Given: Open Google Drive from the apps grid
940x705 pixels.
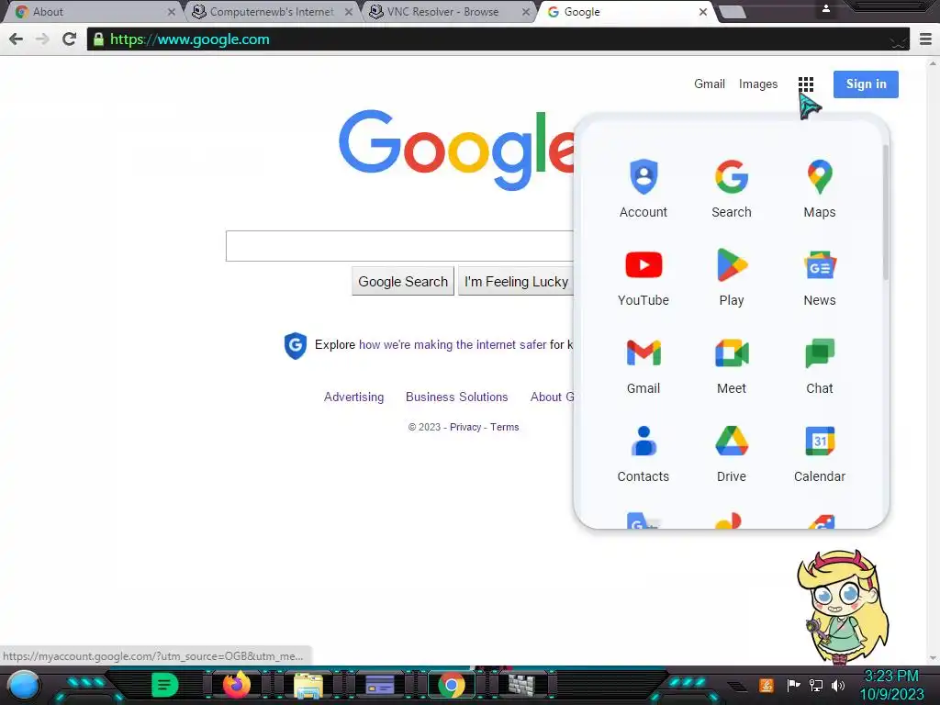Looking at the screenshot, I should pyautogui.click(x=732, y=453).
